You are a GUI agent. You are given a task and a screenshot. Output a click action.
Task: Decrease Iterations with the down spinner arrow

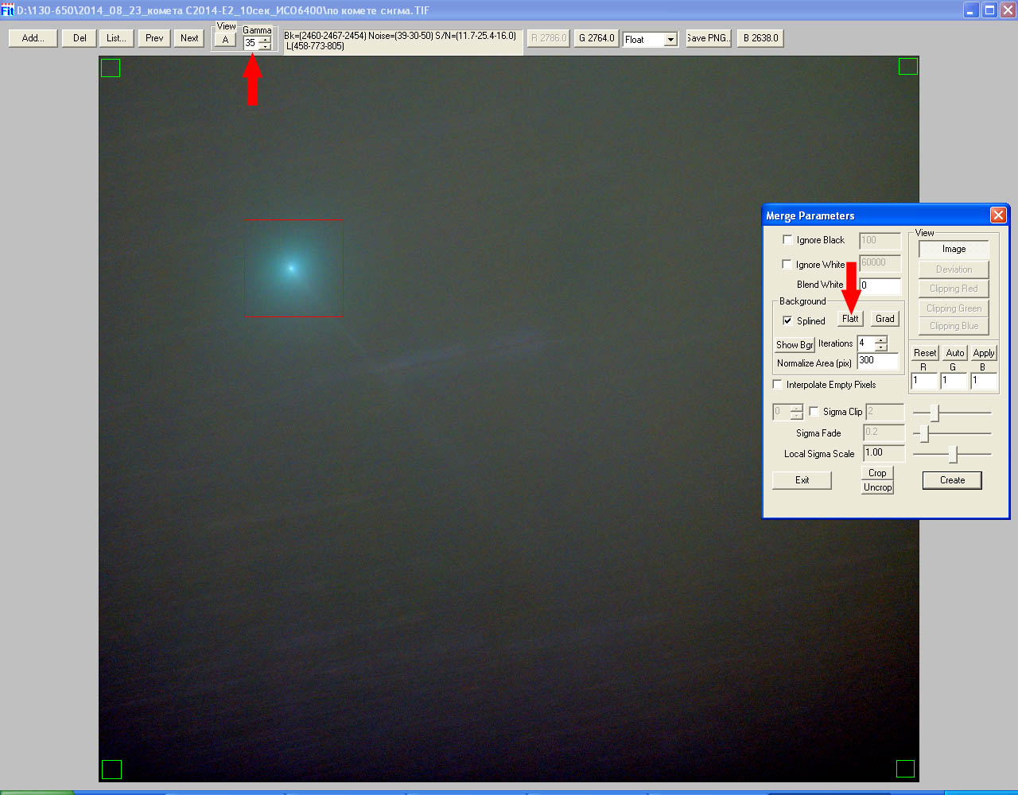tap(880, 347)
